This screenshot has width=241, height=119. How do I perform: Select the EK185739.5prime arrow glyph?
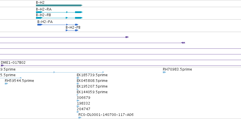click(78, 78)
